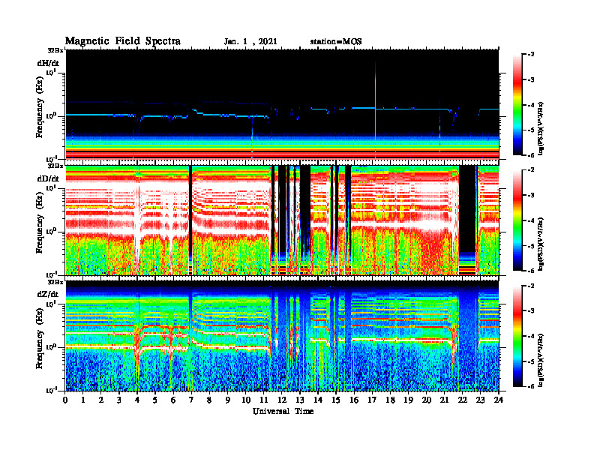
Task: Click the hour 4 tick label
Action: point(137,400)
